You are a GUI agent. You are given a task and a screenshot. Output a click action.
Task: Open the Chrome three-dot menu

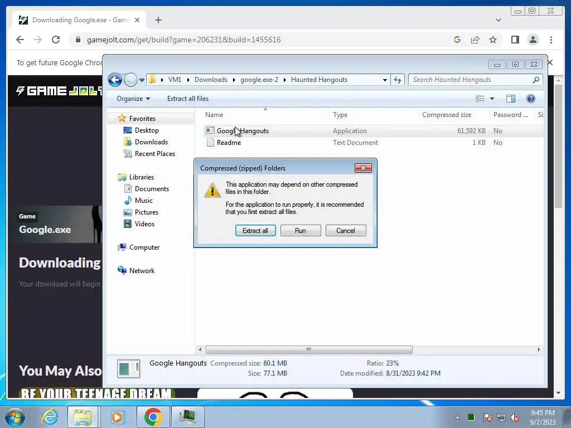pos(551,40)
